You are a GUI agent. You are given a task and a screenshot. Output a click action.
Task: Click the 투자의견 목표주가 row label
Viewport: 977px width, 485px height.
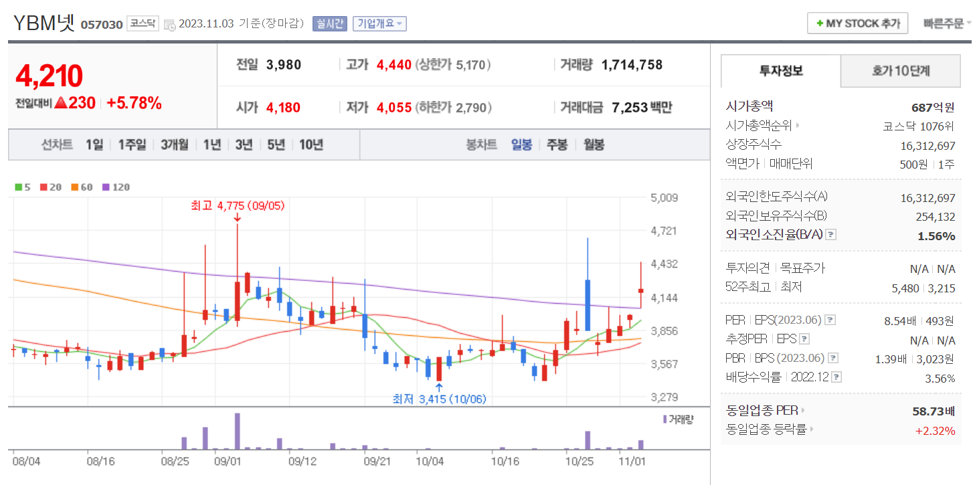coord(776,268)
